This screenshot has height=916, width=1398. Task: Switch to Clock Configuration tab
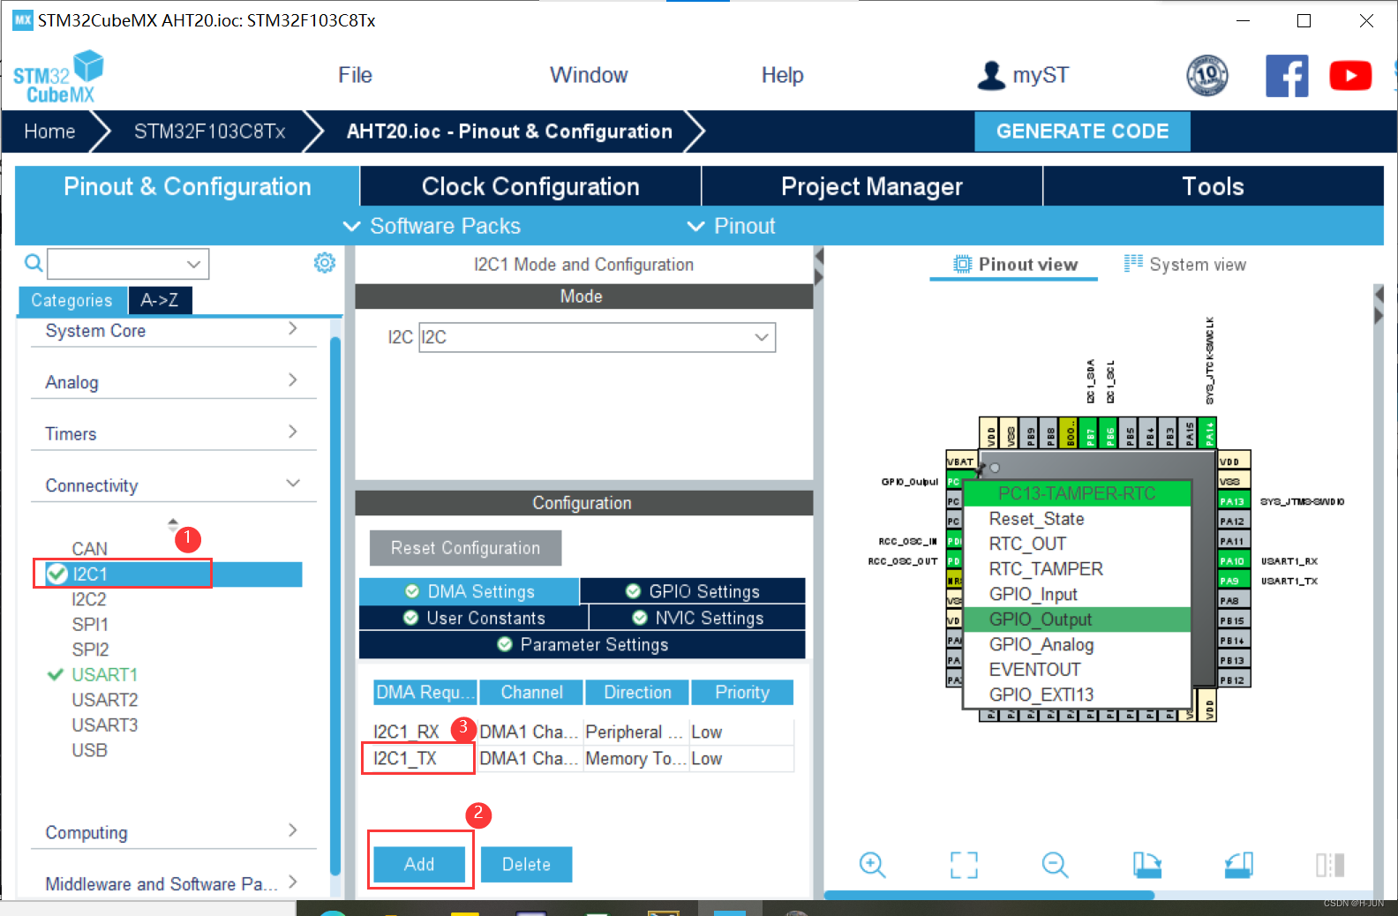click(x=530, y=186)
